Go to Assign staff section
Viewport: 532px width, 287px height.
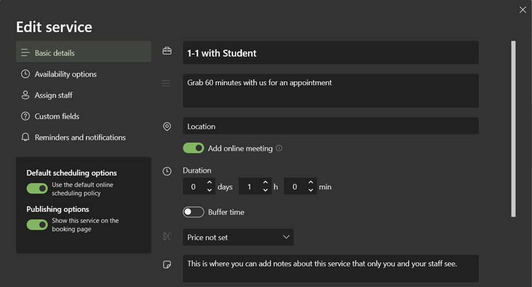[x=53, y=95]
